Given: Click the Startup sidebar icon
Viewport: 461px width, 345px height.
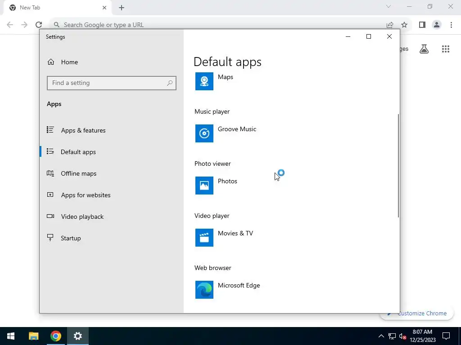Looking at the screenshot, I should [50, 238].
